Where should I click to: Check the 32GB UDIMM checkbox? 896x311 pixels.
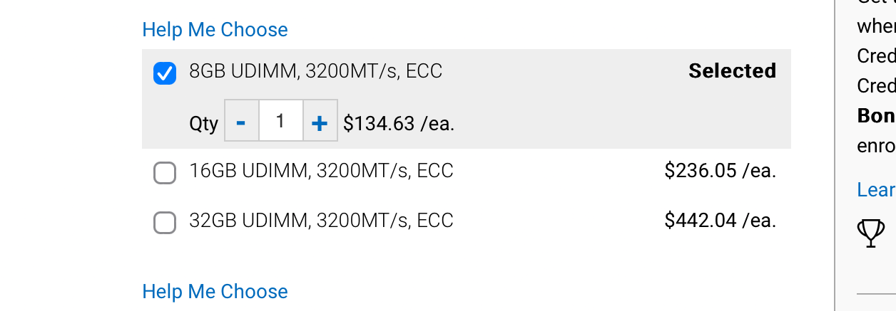(165, 223)
